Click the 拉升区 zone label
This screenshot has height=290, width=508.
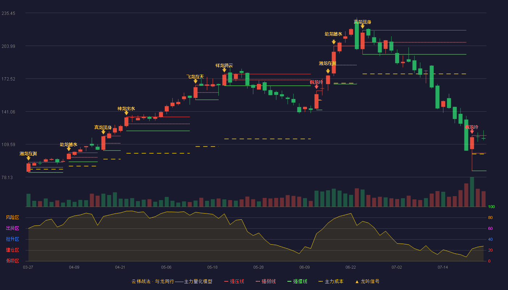[x=12, y=239]
